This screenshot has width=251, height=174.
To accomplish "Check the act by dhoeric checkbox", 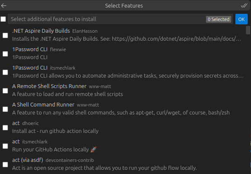I will (x=5, y=127).
